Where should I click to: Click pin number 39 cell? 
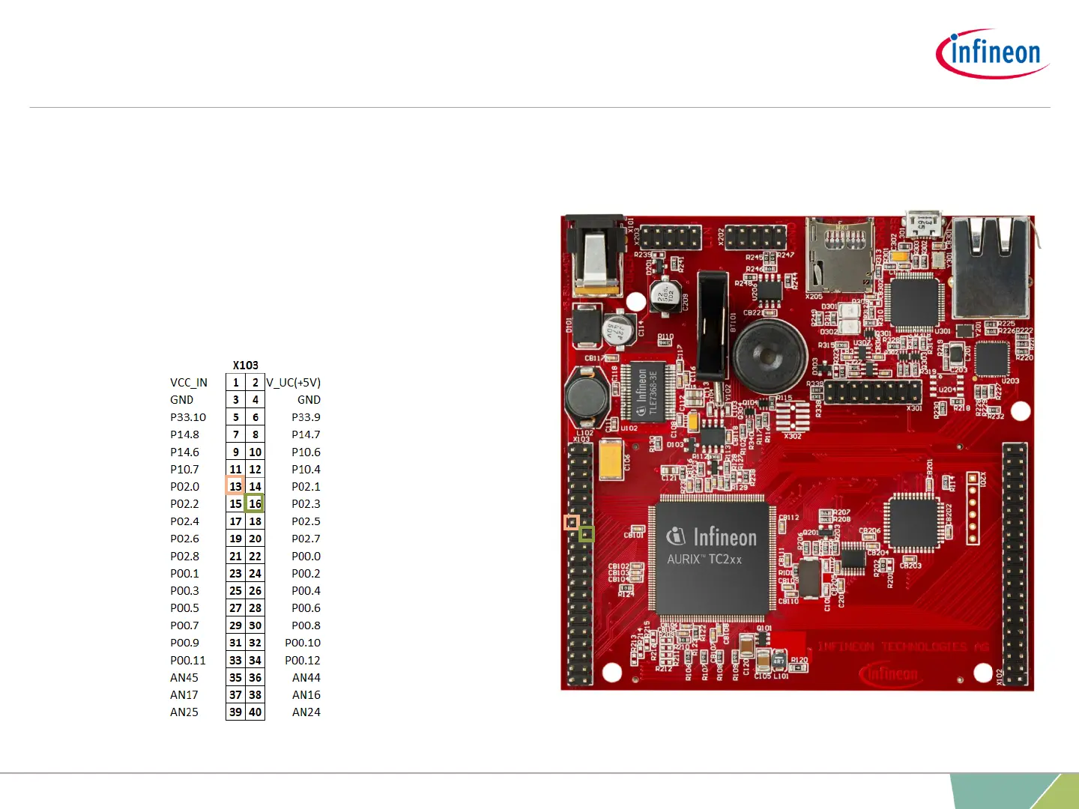coord(235,712)
